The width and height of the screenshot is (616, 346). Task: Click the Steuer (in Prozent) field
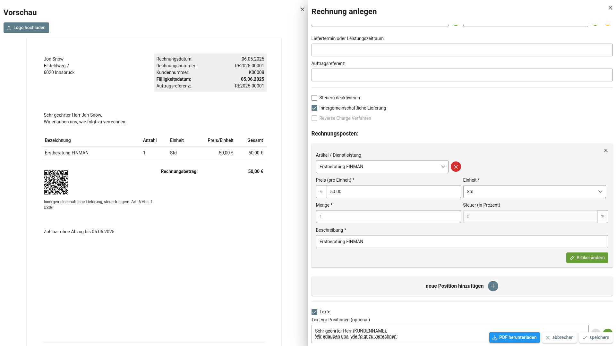[x=530, y=217]
